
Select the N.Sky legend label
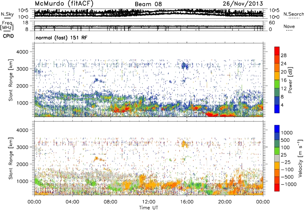pyautogui.click(x=7, y=14)
